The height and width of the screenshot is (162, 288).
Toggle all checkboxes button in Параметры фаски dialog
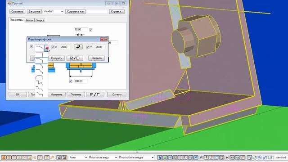coord(75,58)
